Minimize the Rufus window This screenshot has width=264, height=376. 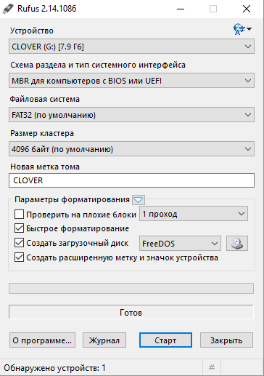point(181,9)
